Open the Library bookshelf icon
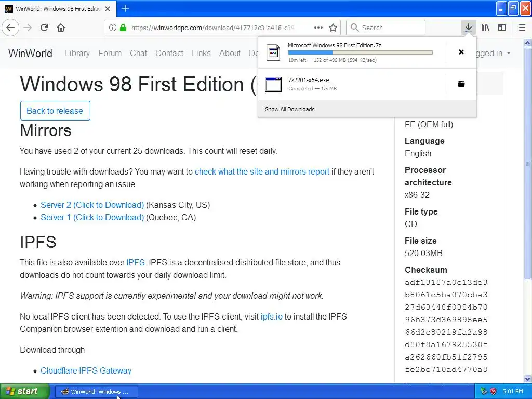 (485, 28)
